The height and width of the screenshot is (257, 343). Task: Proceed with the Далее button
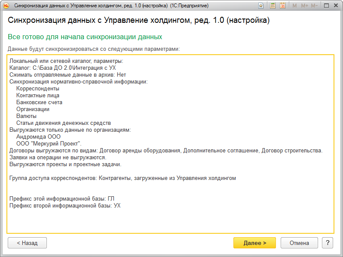[254, 243]
